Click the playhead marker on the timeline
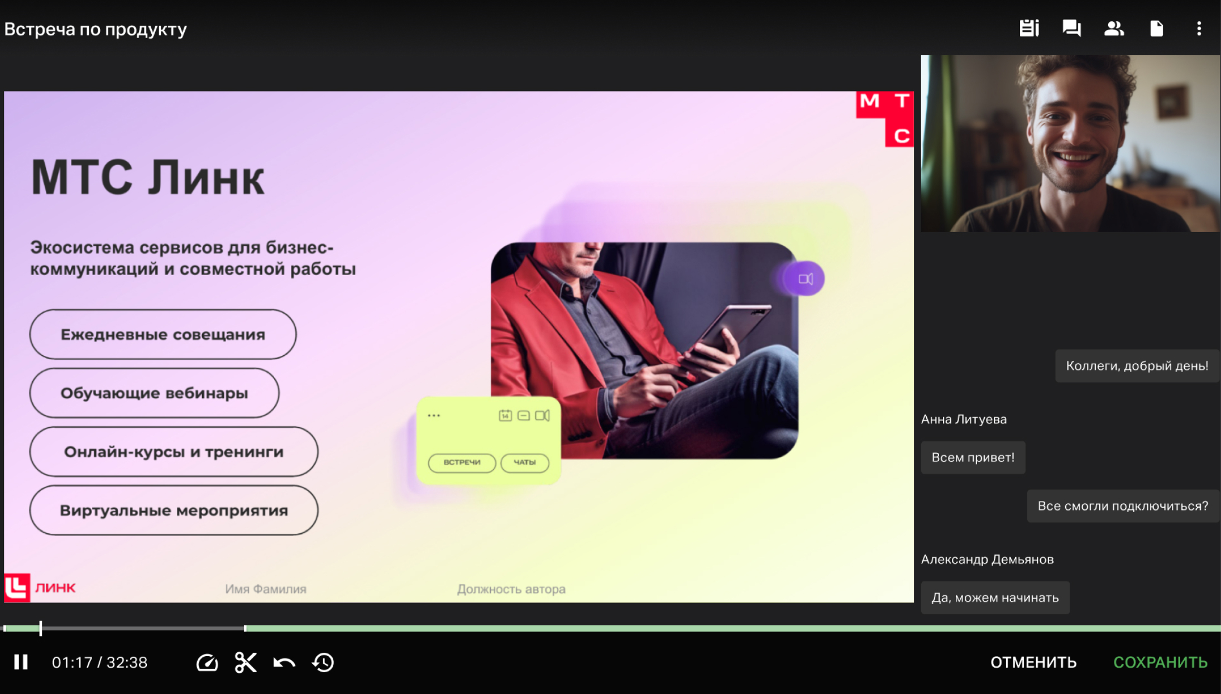Screen dimensions: 1221x694 (x=41, y=628)
